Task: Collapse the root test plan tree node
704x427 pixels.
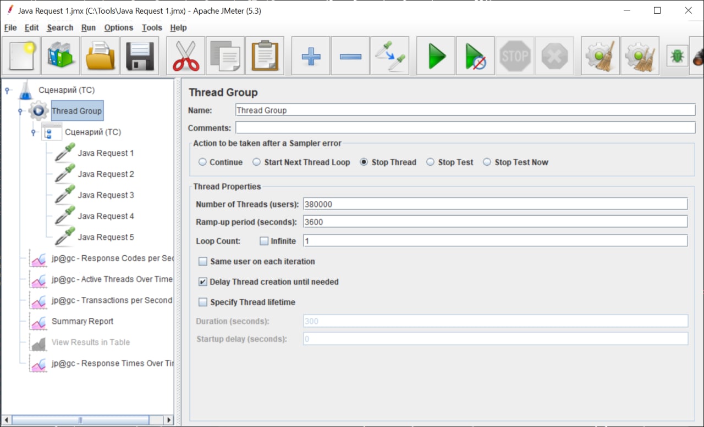Action: click(7, 90)
